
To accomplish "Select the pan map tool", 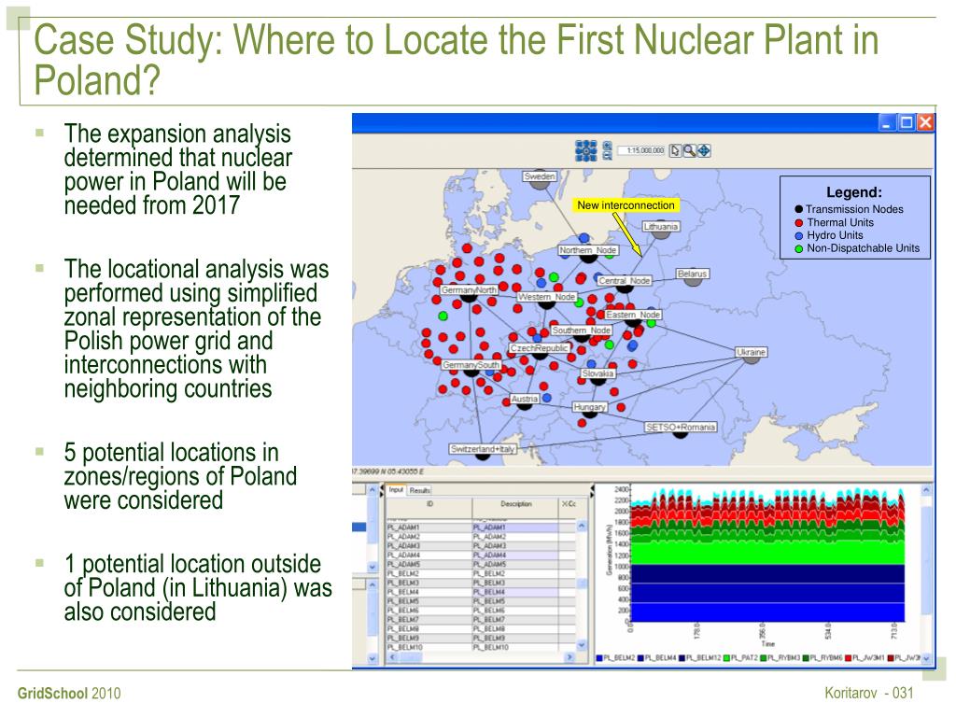I will (704, 150).
